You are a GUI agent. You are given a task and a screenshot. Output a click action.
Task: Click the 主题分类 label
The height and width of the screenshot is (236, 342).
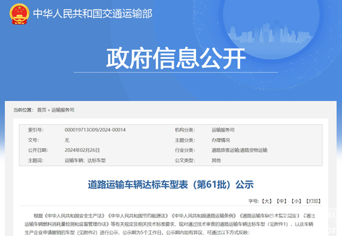[185, 140]
